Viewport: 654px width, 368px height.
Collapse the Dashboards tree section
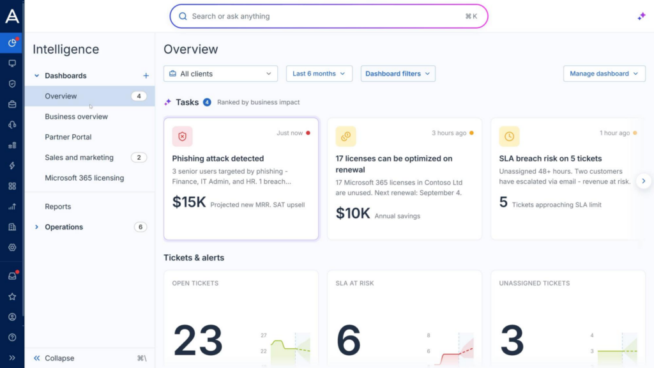[36, 76]
